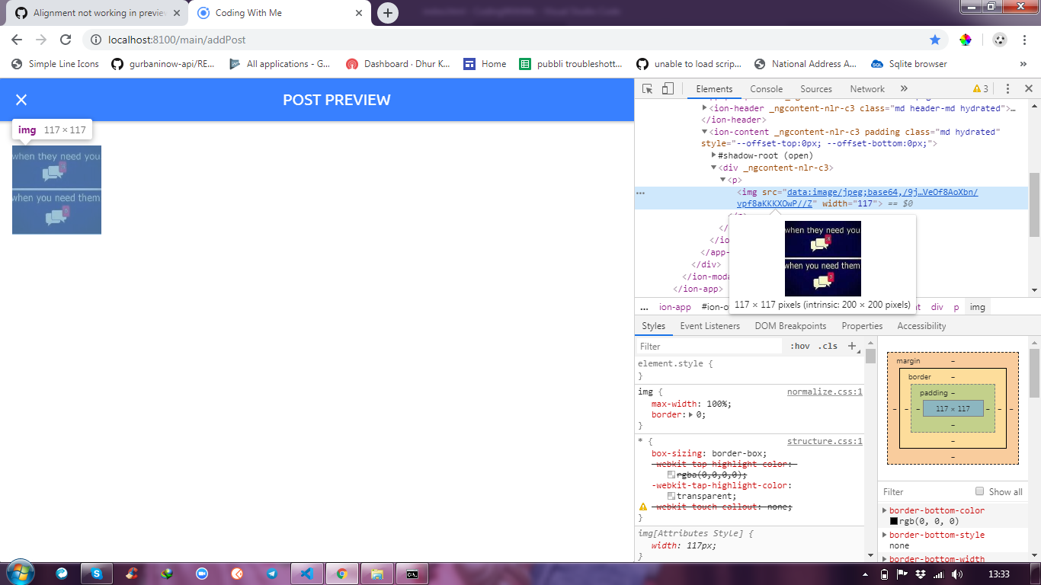Viewport: 1041px width, 585px height.
Task: Toggle the .cls class editor
Action: point(828,346)
